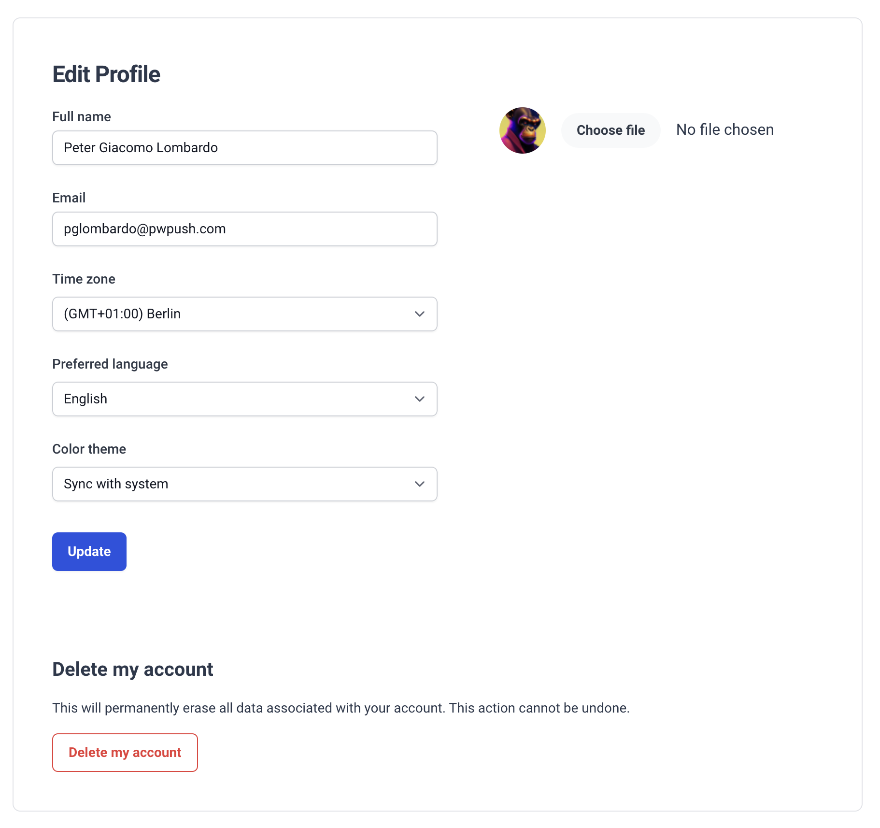Click the gorilla avatar profile picture
Viewport: 880px width, 828px height.
click(x=522, y=130)
